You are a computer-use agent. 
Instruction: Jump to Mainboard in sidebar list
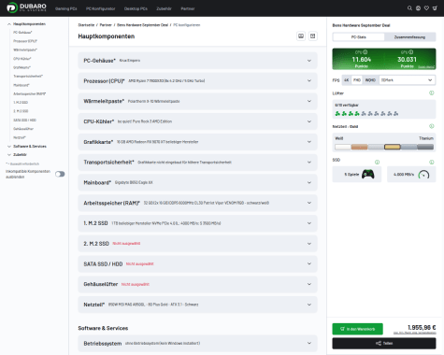tap(21, 85)
